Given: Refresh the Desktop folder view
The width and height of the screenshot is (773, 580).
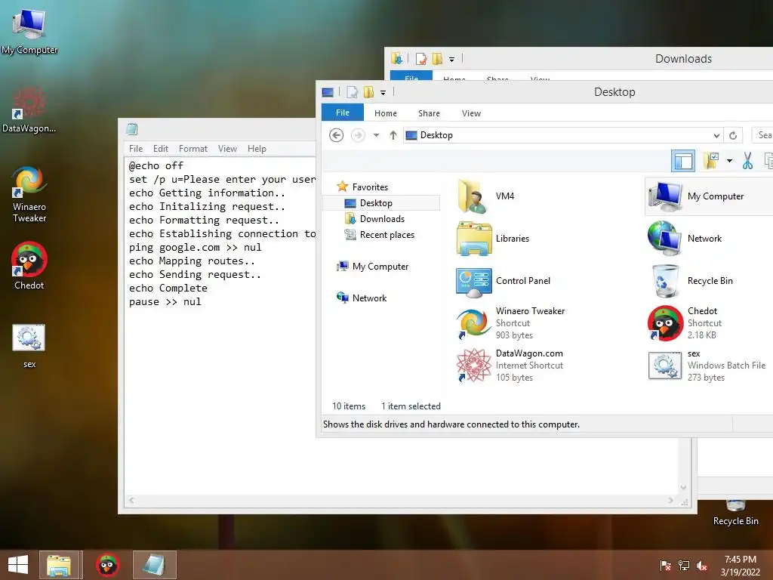Looking at the screenshot, I should (733, 135).
